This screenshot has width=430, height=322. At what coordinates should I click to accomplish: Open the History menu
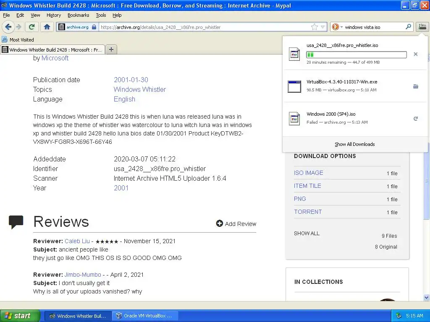click(53, 15)
